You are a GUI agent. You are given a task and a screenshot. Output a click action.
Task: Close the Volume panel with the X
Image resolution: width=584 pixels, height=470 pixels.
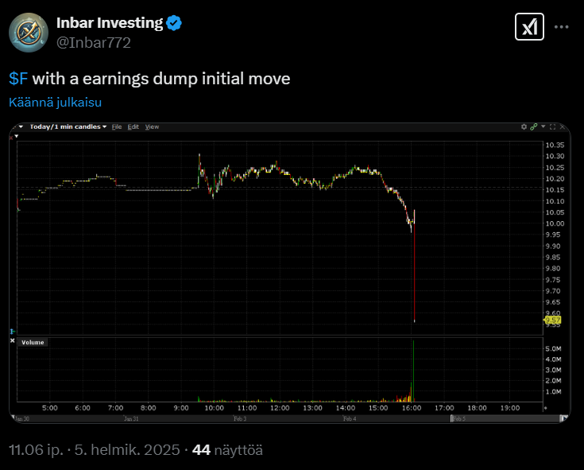pyautogui.click(x=12, y=341)
